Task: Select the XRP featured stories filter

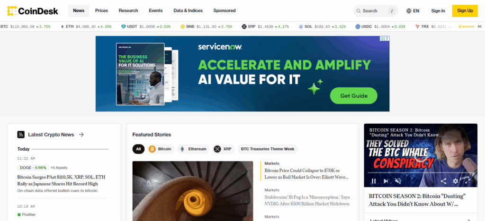Action: [224, 149]
